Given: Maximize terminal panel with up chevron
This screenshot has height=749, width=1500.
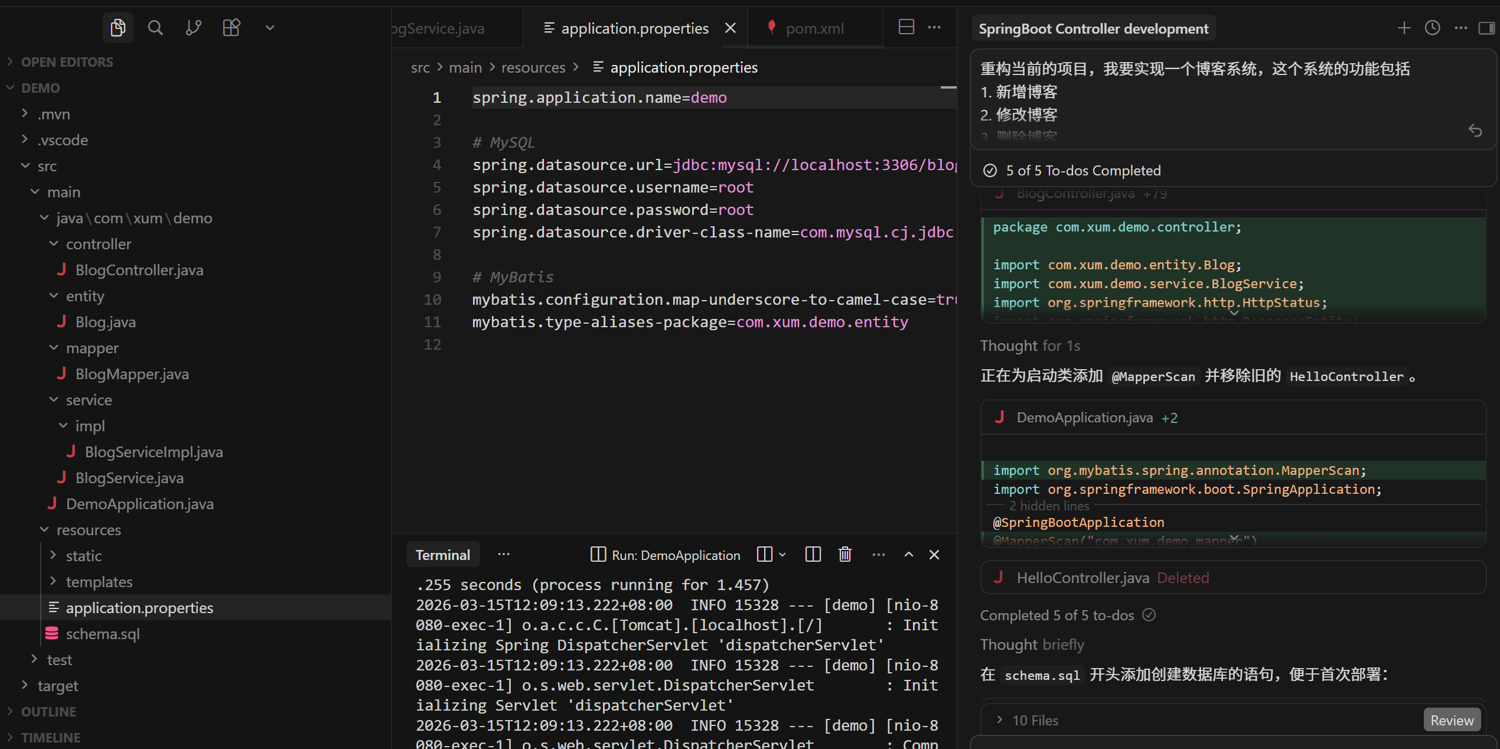Looking at the screenshot, I should click(x=908, y=555).
